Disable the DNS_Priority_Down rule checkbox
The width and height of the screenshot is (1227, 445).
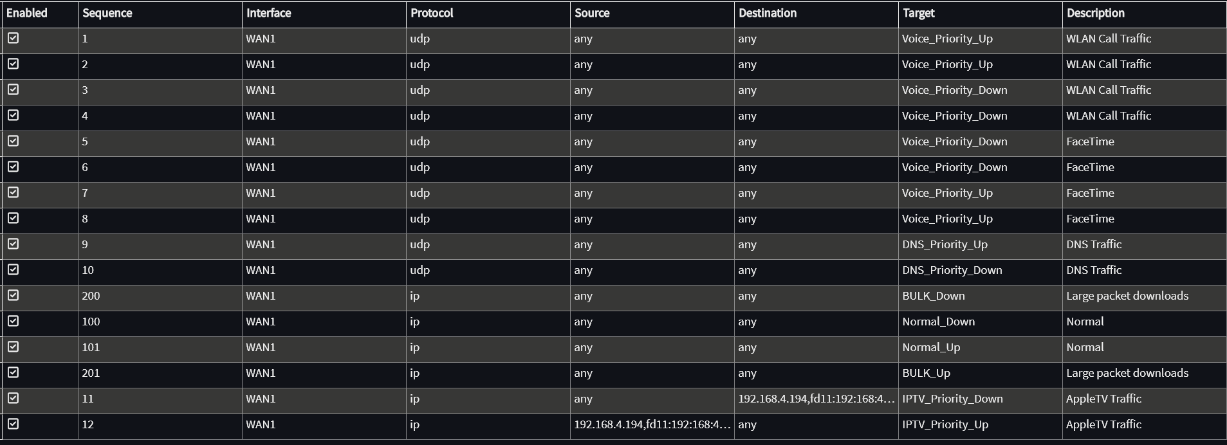point(14,270)
